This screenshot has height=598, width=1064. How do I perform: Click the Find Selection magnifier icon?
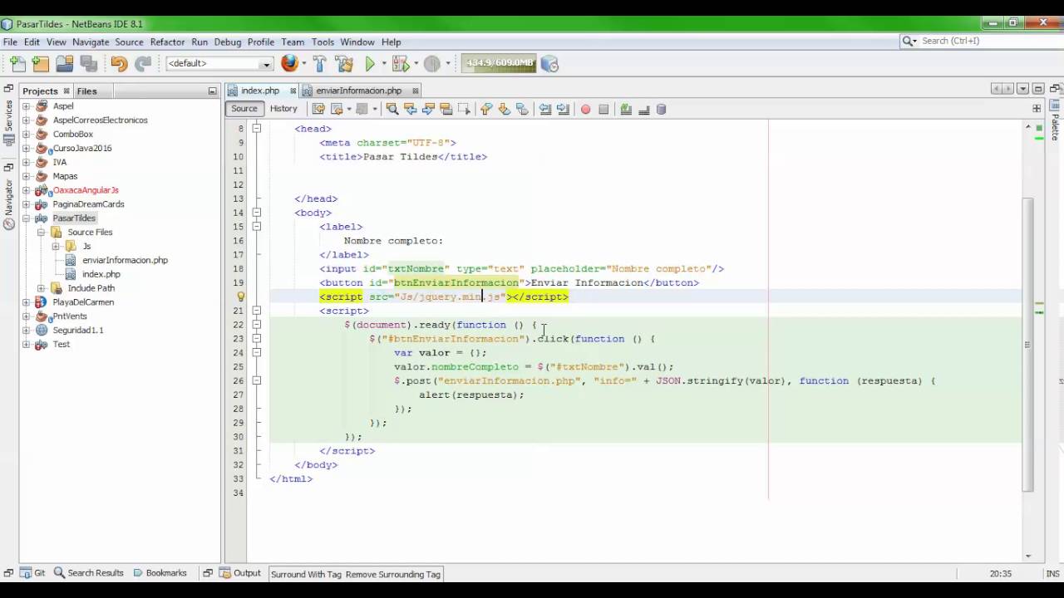point(392,109)
